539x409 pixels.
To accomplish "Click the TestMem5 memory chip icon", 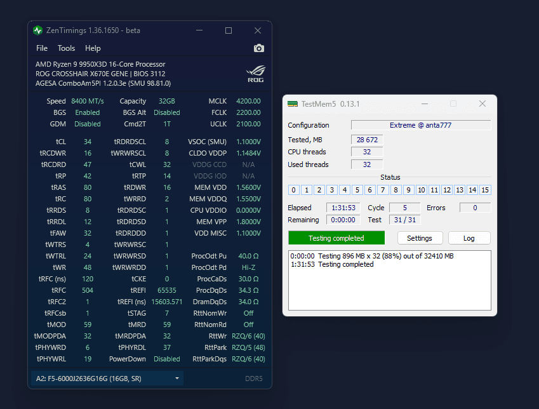I will (293, 104).
